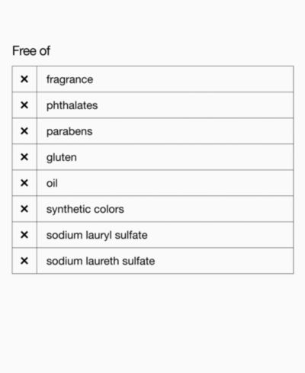305x373 pixels.
Task: Click the X icon beside parabens
Action: click(x=24, y=131)
